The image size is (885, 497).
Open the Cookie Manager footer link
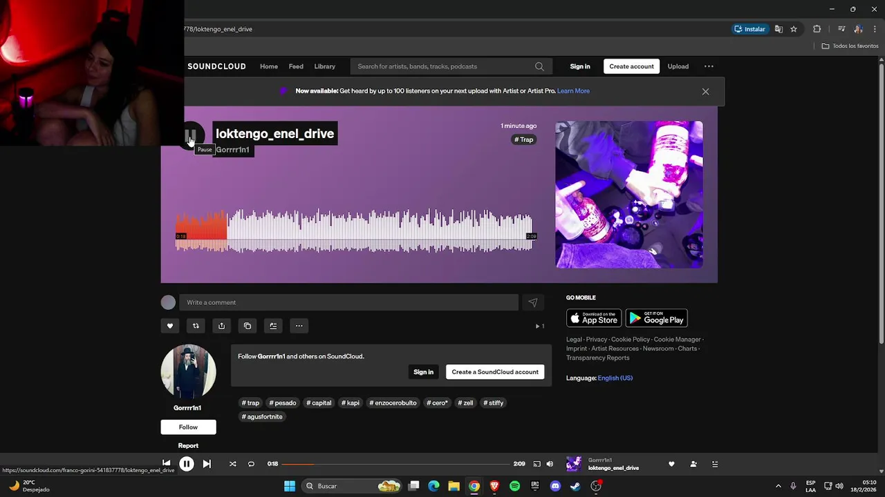coord(677,340)
